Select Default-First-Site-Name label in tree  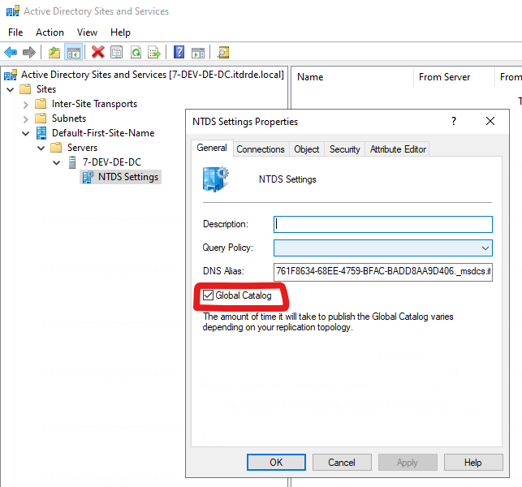pyautogui.click(x=103, y=133)
